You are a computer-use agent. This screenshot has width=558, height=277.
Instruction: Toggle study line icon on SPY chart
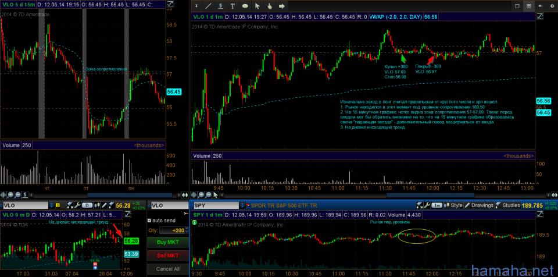pos(540,215)
